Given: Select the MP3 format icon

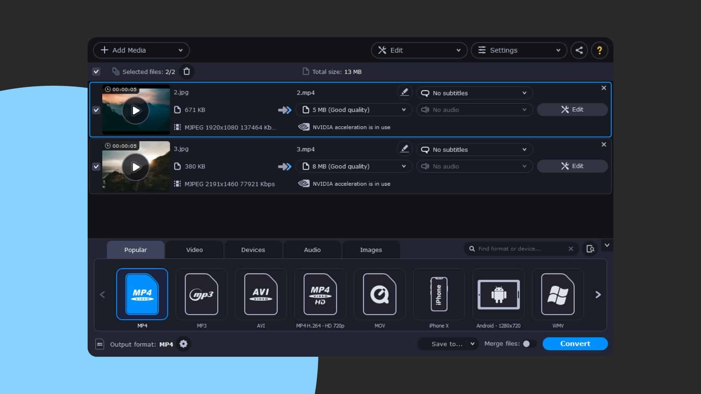Looking at the screenshot, I should pos(202,294).
